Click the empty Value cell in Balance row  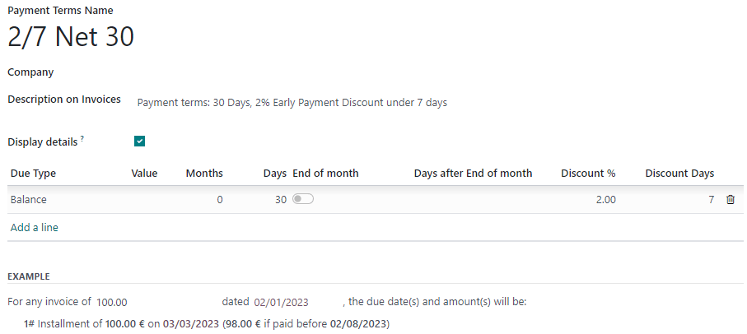tap(144, 200)
